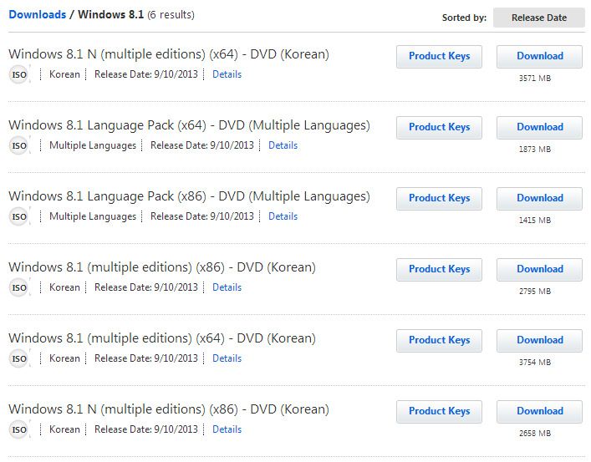Image resolution: width=591 pixels, height=462 pixels.
Task: Click the 3571 MB file size
Action: pyautogui.click(x=535, y=79)
